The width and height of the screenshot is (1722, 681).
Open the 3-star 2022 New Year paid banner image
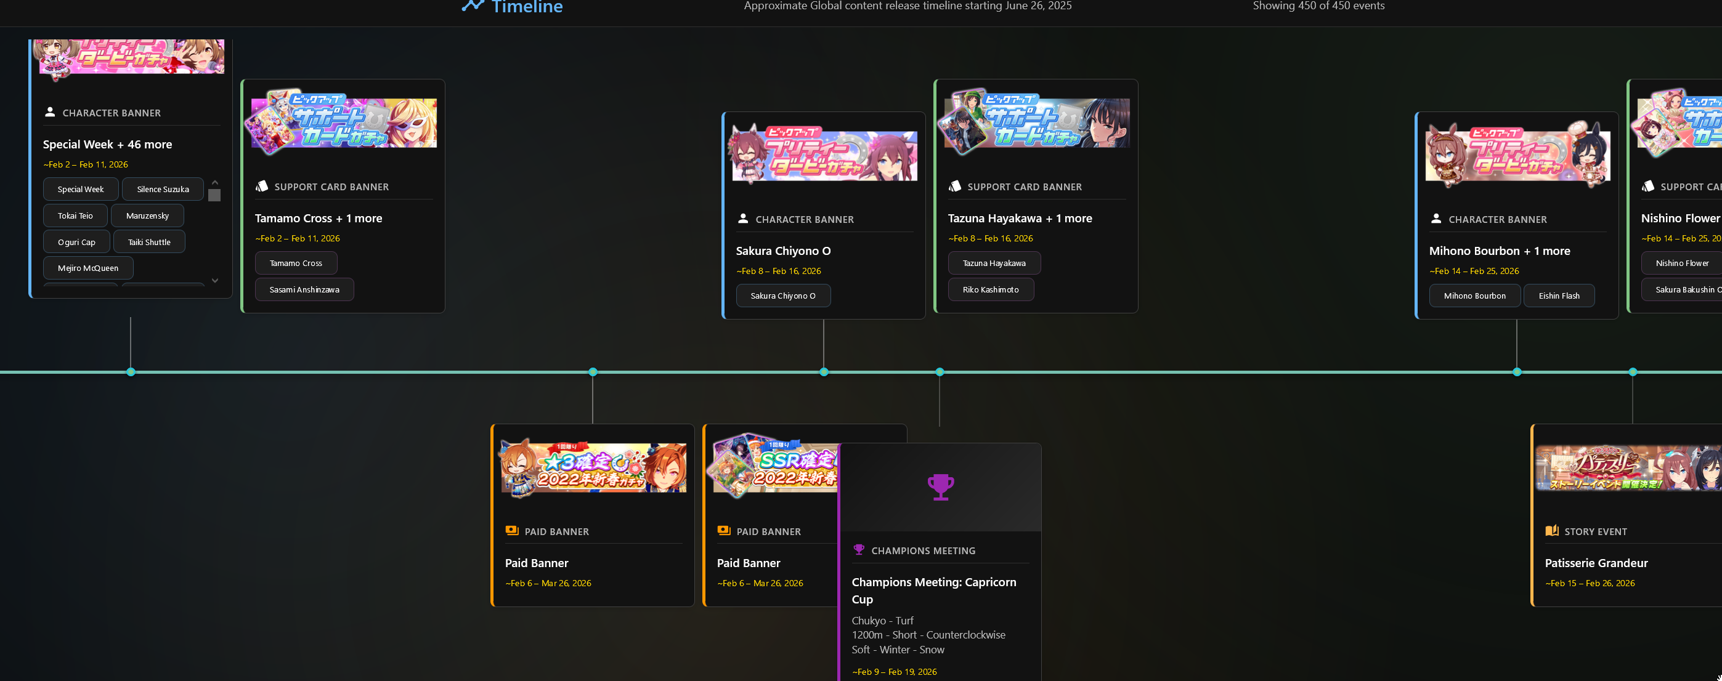point(593,469)
